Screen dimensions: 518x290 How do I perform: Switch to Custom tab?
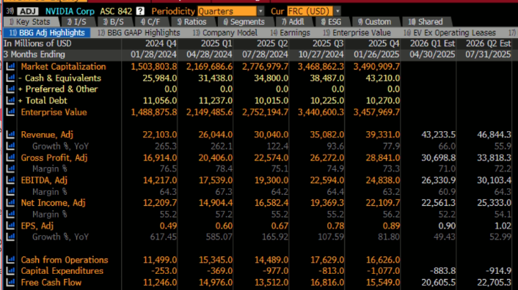pyautogui.click(x=375, y=22)
